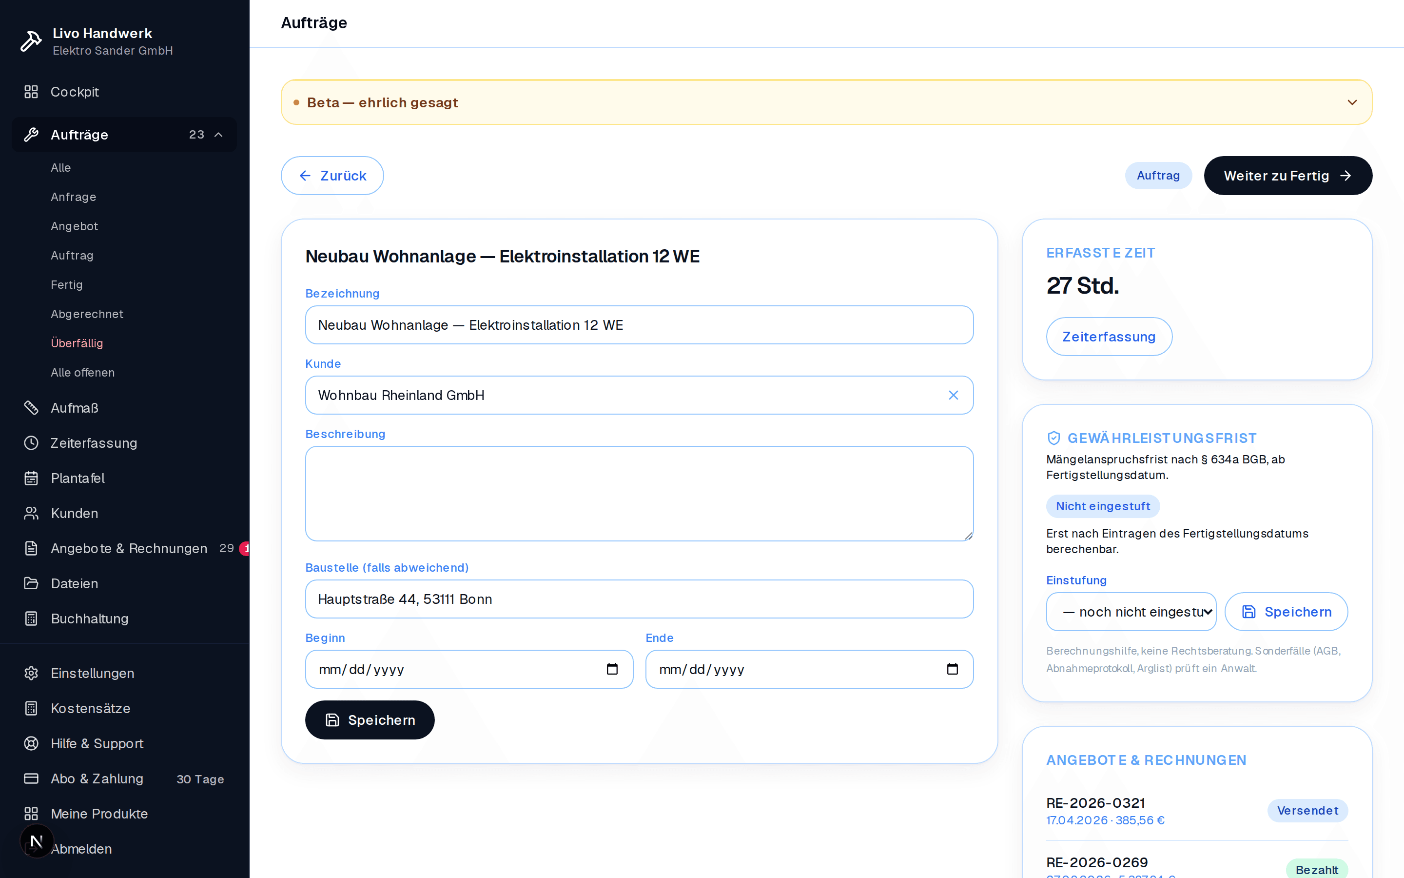Screen dimensions: 1404x878
Task: Click the Nicht eingestuft badge
Action: pyautogui.click(x=1102, y=506)
